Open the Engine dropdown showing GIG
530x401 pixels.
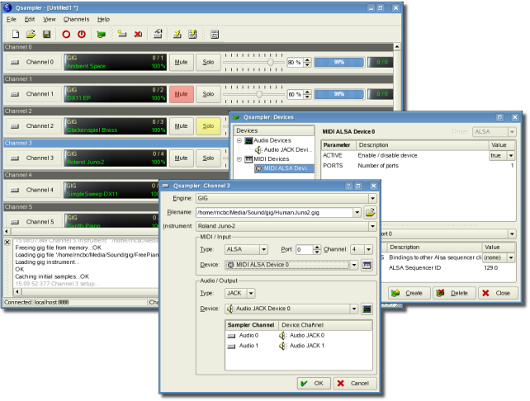coord(285,198)
